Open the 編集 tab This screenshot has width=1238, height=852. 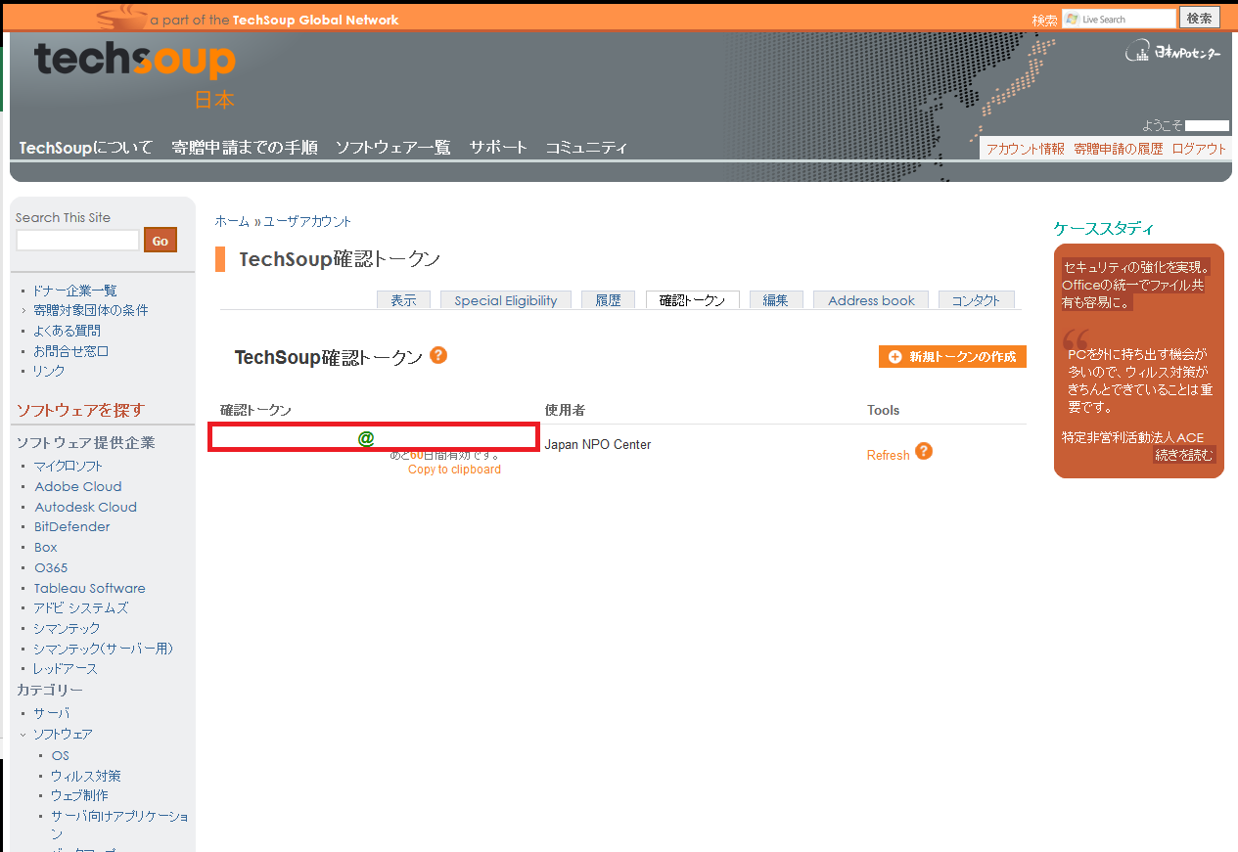click(776, 300)
